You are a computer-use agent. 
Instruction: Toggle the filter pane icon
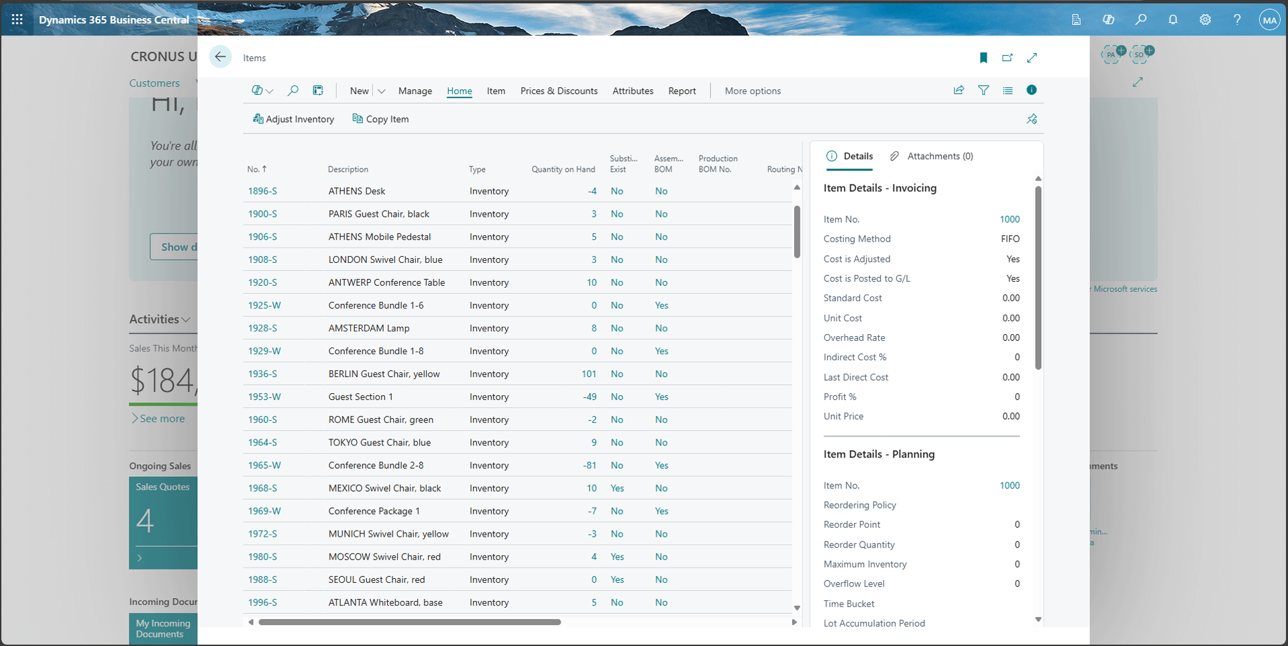983,90
